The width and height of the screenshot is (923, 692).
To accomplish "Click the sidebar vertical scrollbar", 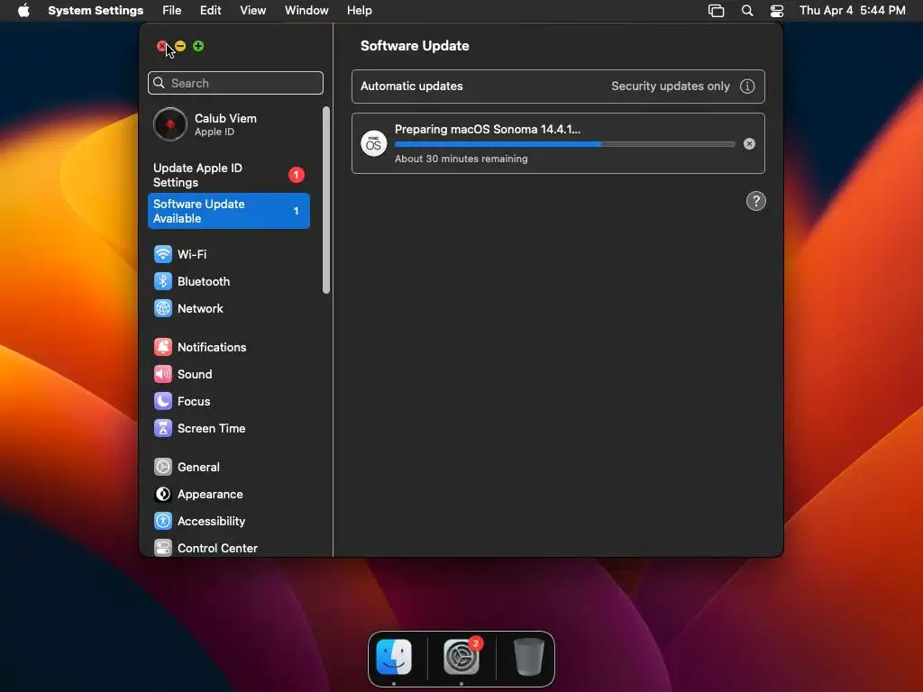I will 326,200.
